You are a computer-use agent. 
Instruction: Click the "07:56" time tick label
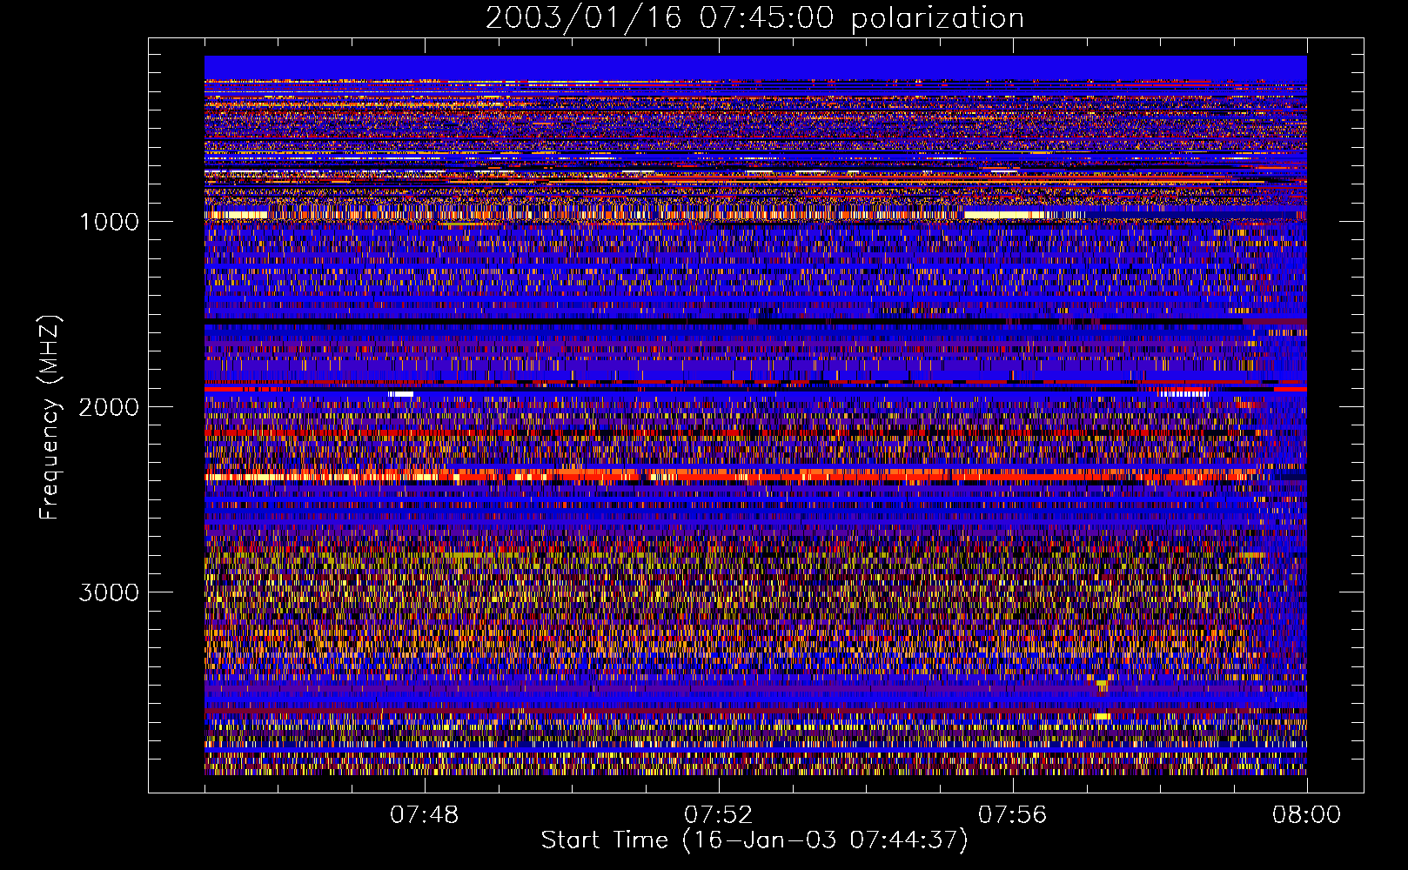click(x=1012, y=815)
